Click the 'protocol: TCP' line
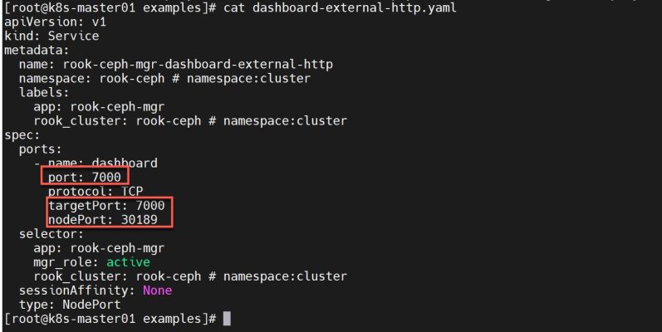 coord(96,192)
